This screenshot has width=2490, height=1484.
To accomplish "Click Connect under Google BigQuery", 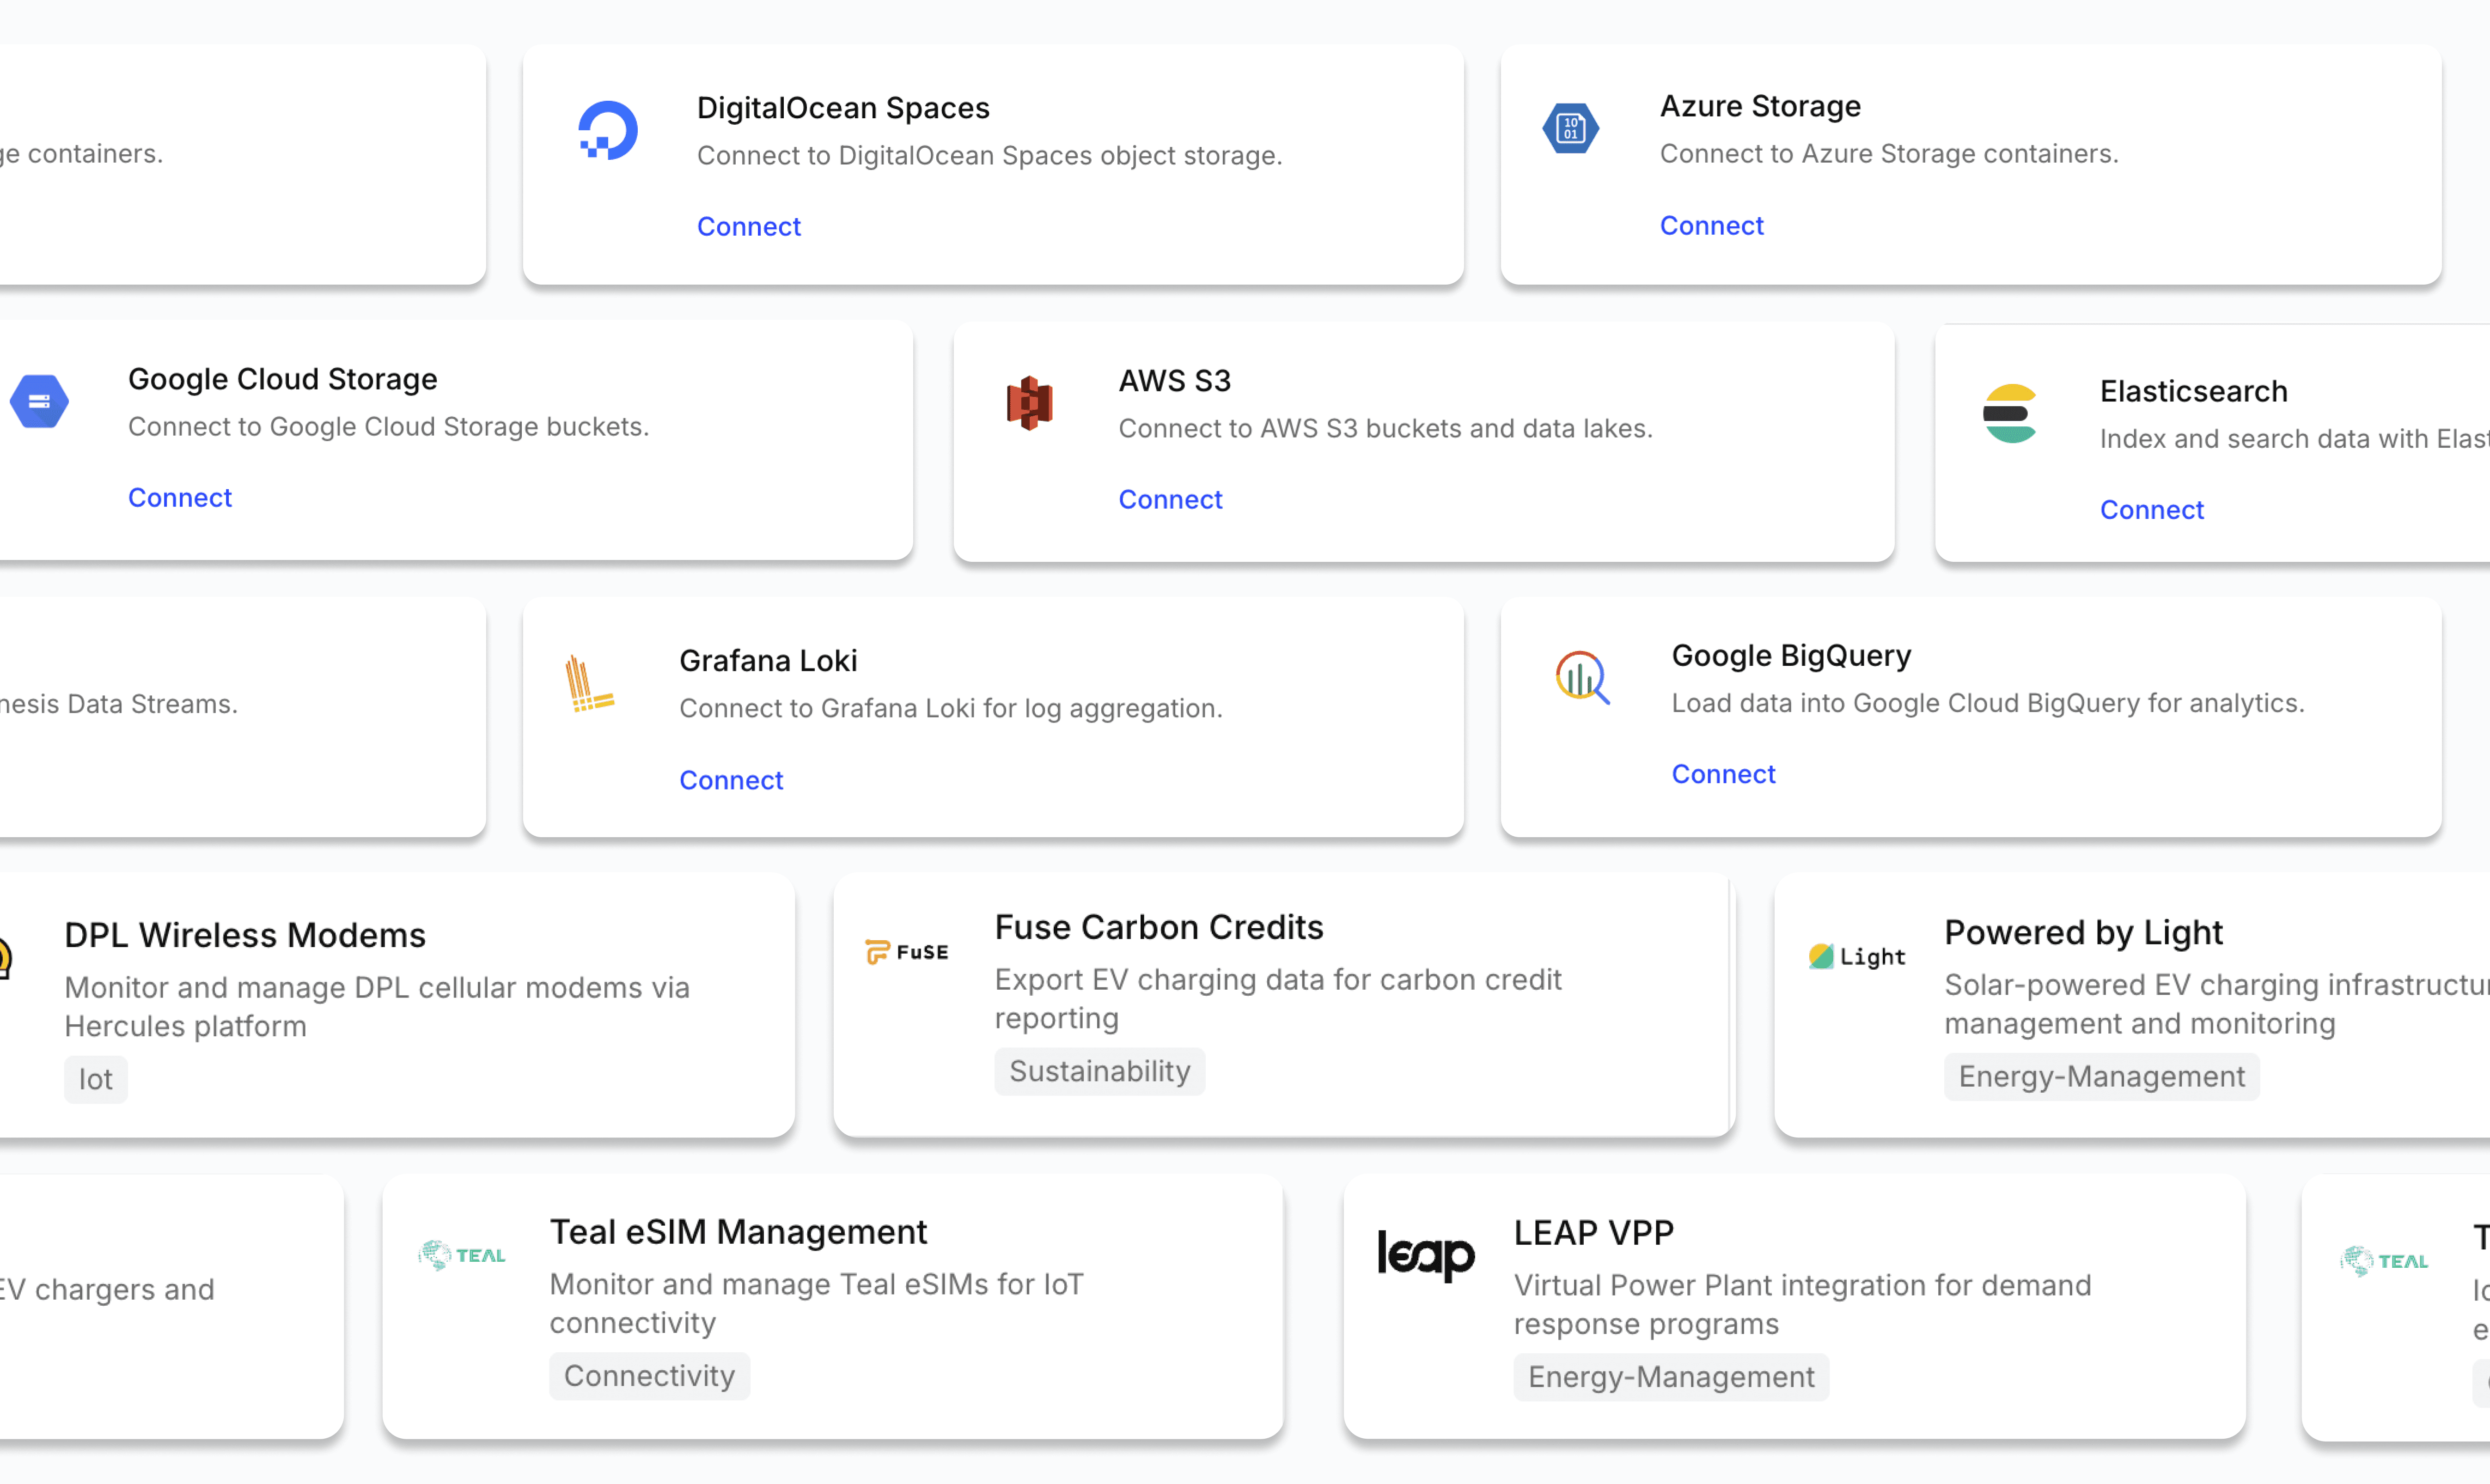I will (x=1723, y=774).
